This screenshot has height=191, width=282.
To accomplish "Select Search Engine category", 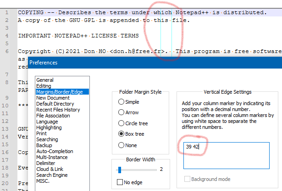I will [x=52, y=175].
